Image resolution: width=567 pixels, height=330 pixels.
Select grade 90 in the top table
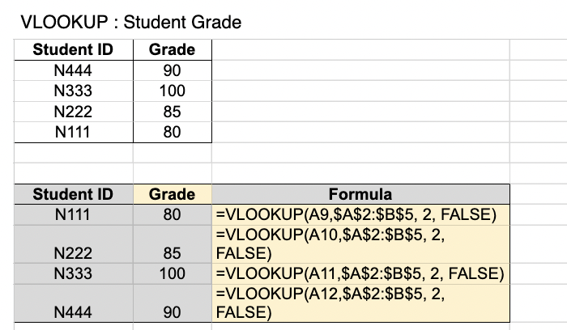(172, 71)
